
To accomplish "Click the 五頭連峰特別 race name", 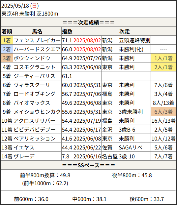I will [134, 40].
